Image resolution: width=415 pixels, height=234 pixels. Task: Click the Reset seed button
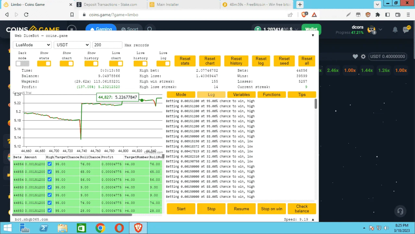284,61
